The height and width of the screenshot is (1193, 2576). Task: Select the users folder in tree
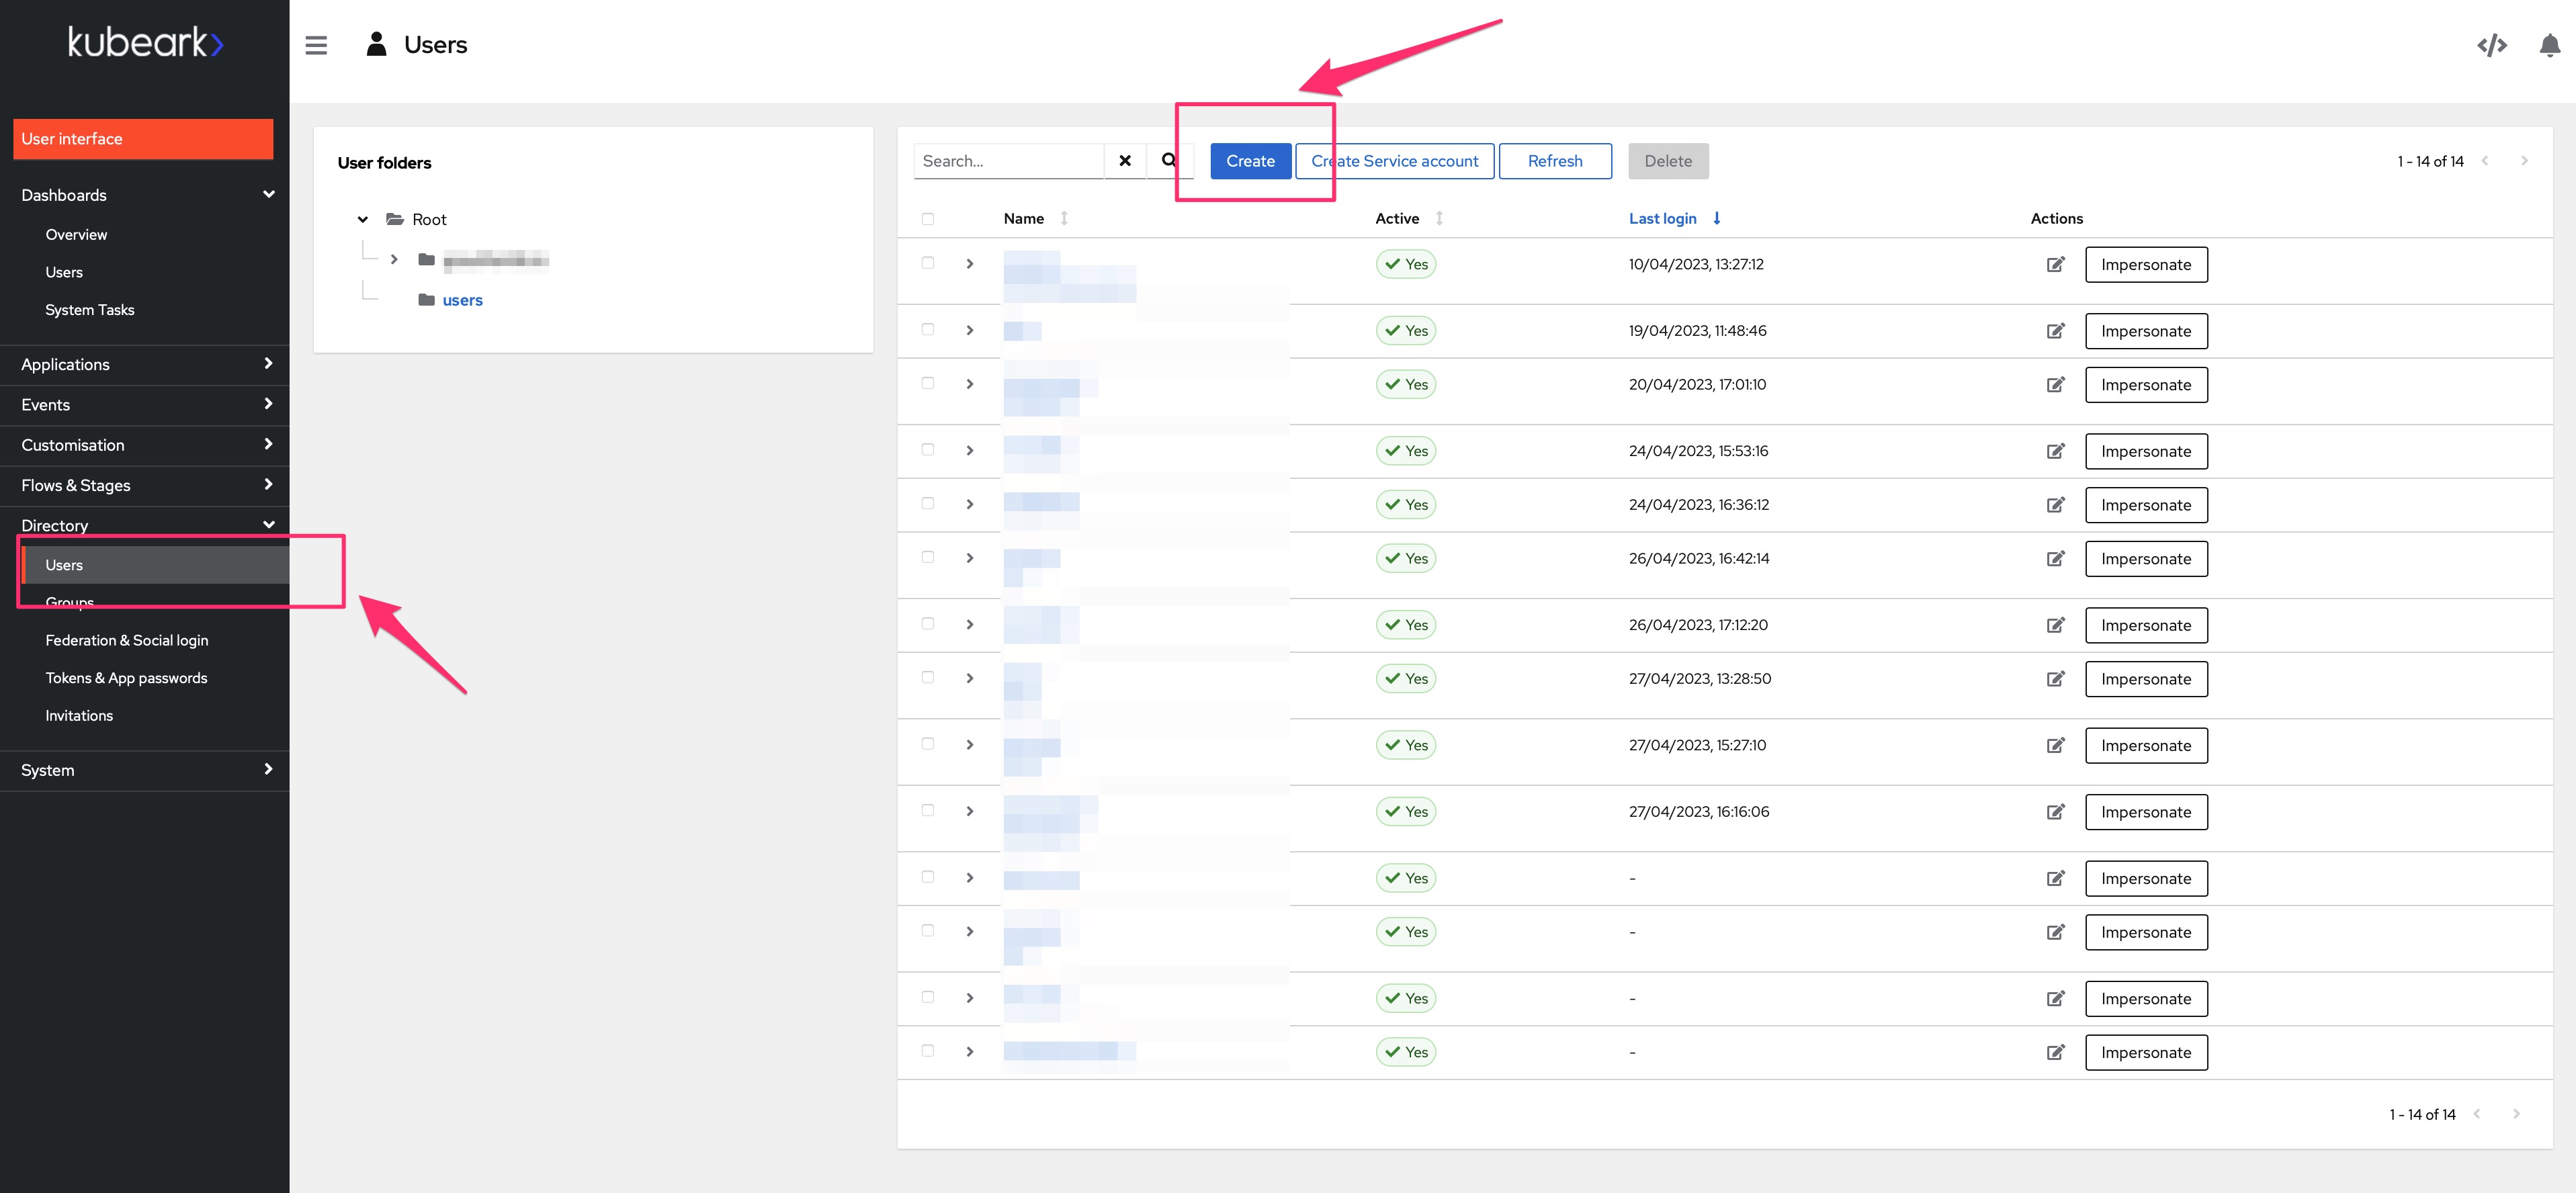[x=462, y=300]
